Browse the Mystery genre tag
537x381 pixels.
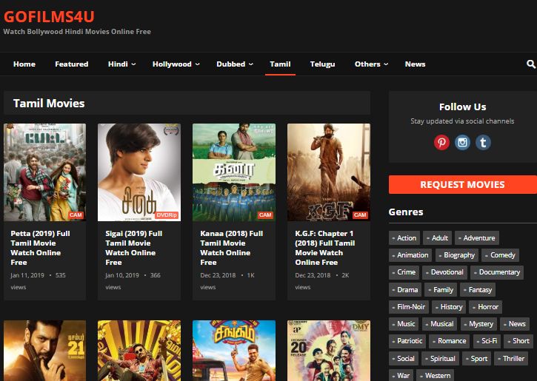point(478,324)
